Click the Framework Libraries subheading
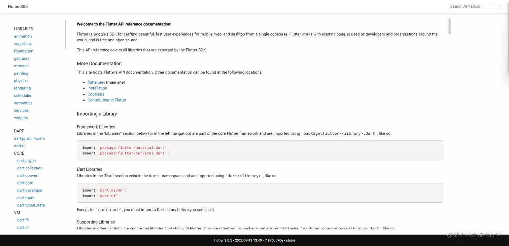This screenshot has width=509, height=246. [x=96, y=127]
